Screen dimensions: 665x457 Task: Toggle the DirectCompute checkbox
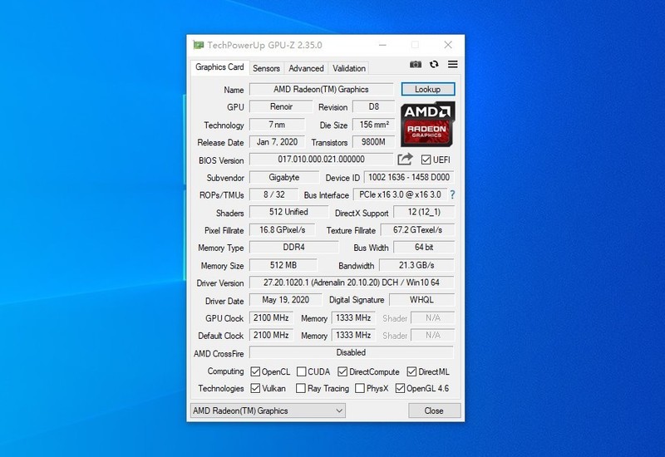click(342, 371)
